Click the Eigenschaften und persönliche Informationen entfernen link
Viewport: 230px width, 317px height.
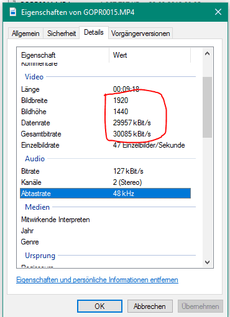(97, 280)
